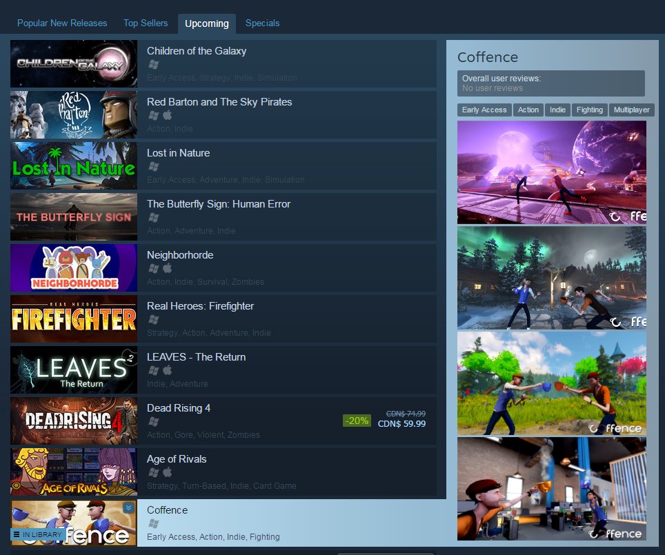
Task: Click Dead Rising 4 tags 'Action, Gore, Violent, Zombies'
Action: 204,434
